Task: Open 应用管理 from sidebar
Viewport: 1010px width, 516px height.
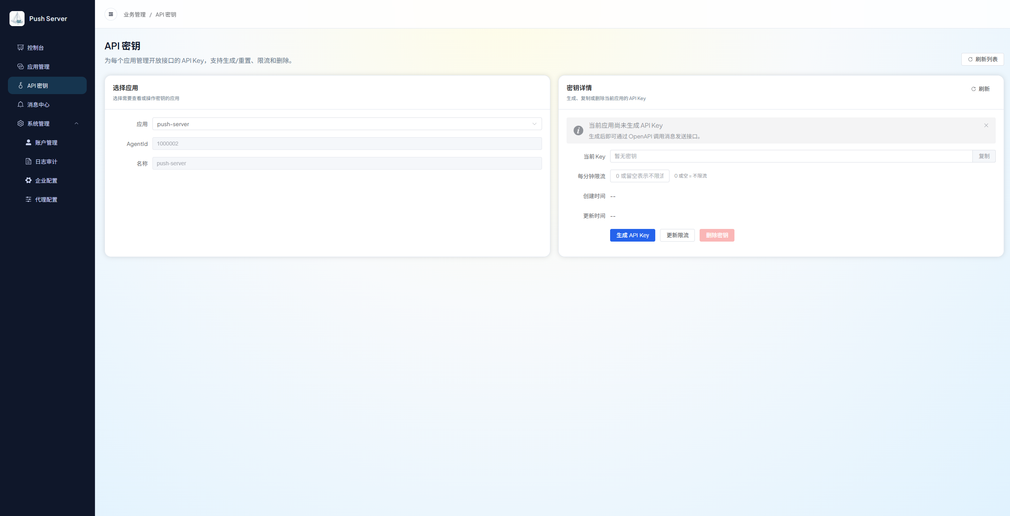Action: pyautogui.click(x=38, y=66)
